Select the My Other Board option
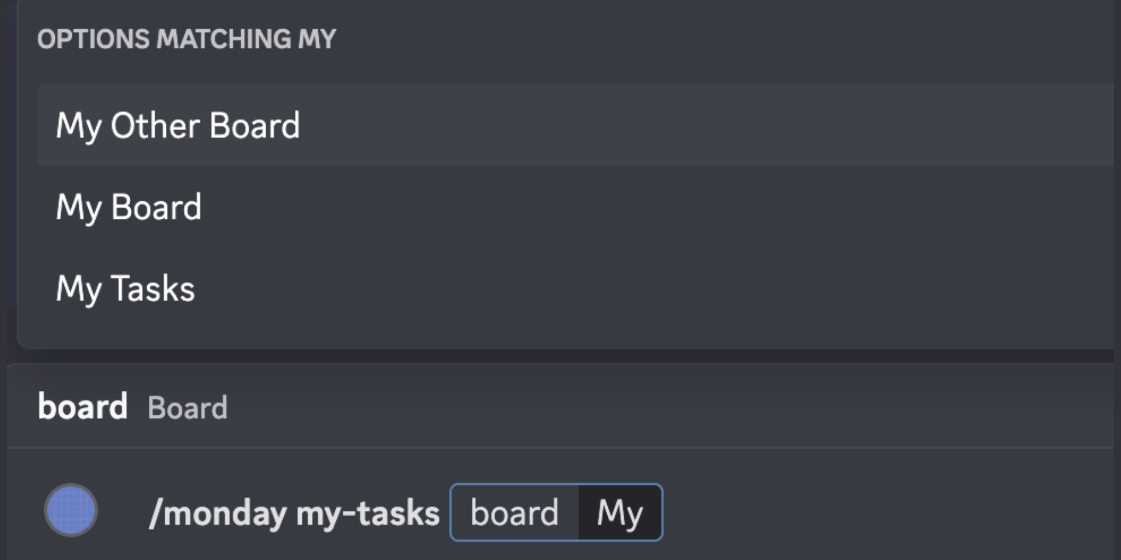The image size is (1121, 560). click(x=177, y=125)
